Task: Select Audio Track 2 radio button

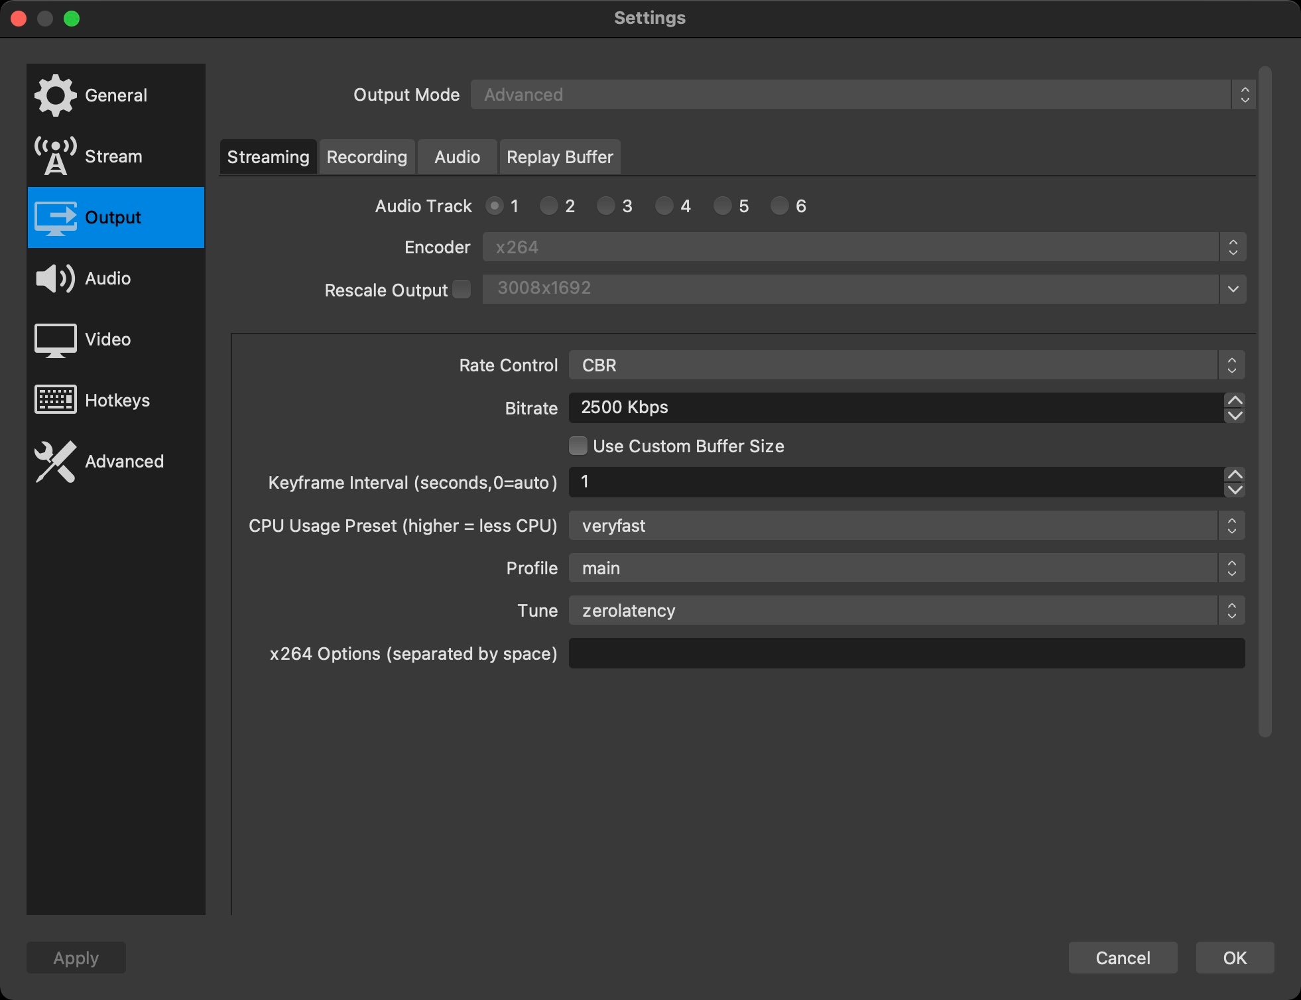Action: click(548, 206)
